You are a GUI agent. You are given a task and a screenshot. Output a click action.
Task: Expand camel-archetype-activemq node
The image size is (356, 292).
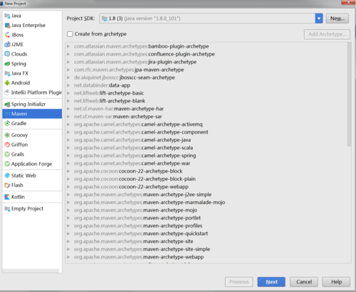(68, 124)
